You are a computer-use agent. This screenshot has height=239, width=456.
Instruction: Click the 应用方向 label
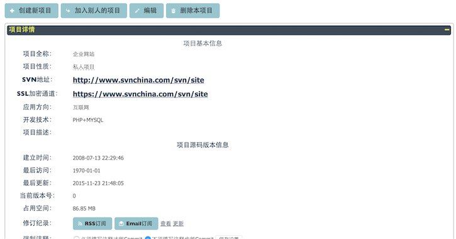37,108
